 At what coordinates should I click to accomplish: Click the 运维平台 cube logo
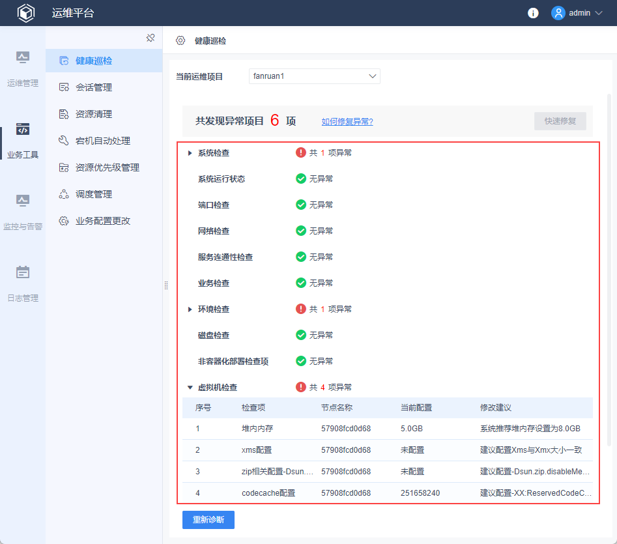[26, 13]
